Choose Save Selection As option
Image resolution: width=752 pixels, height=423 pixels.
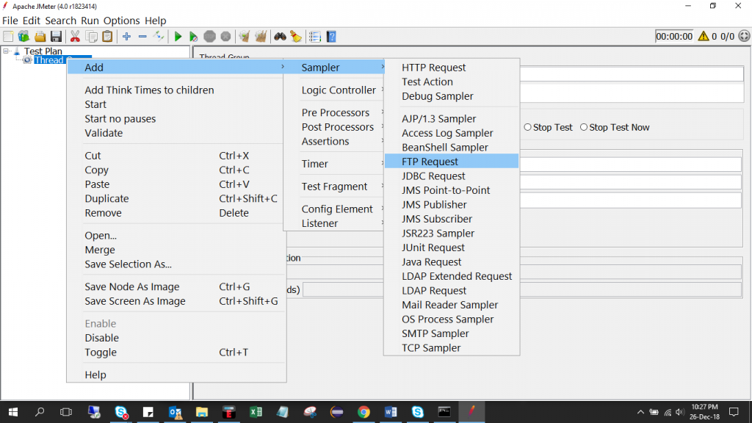(128, 264)
